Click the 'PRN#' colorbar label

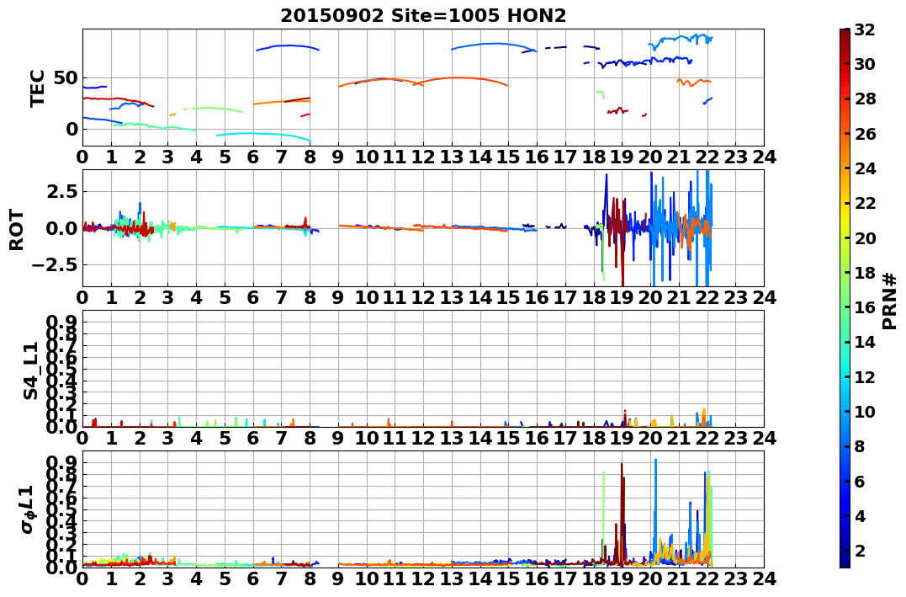click(890, 301)
